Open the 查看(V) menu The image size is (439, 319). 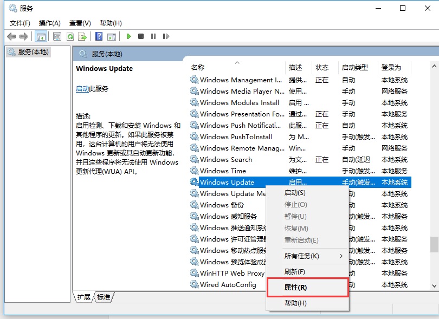(x=80, y=23)
